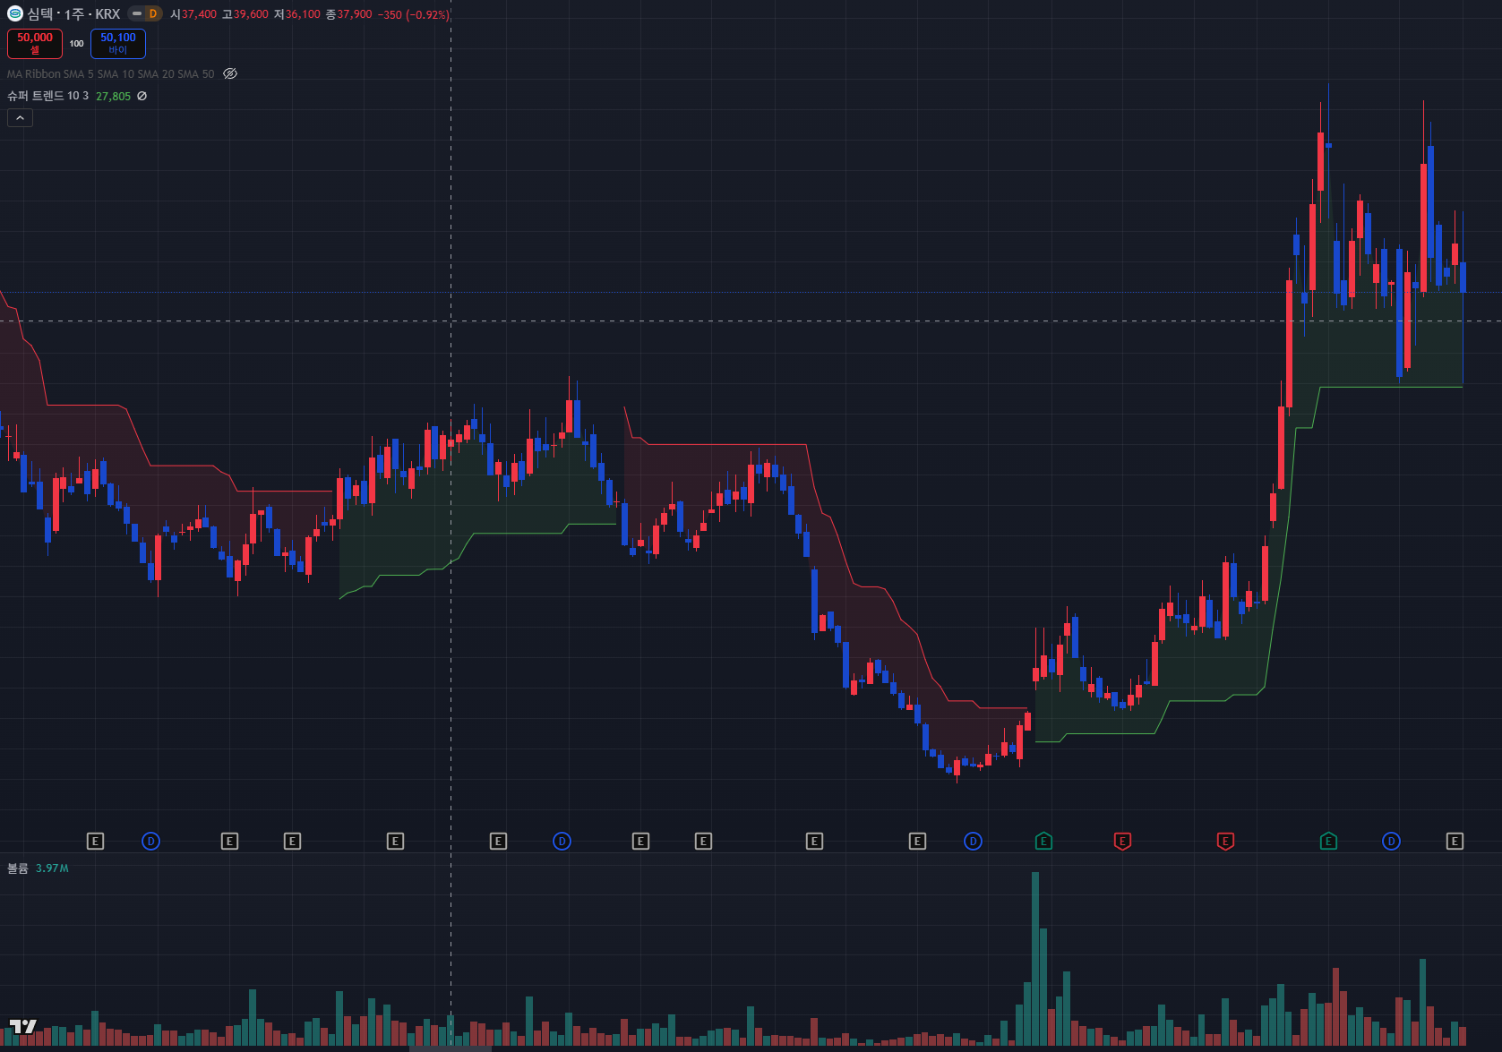Select the 슈퍼 트렌드 10 3 indicator legend
1502x1052 pixels.
click(48, 96)
